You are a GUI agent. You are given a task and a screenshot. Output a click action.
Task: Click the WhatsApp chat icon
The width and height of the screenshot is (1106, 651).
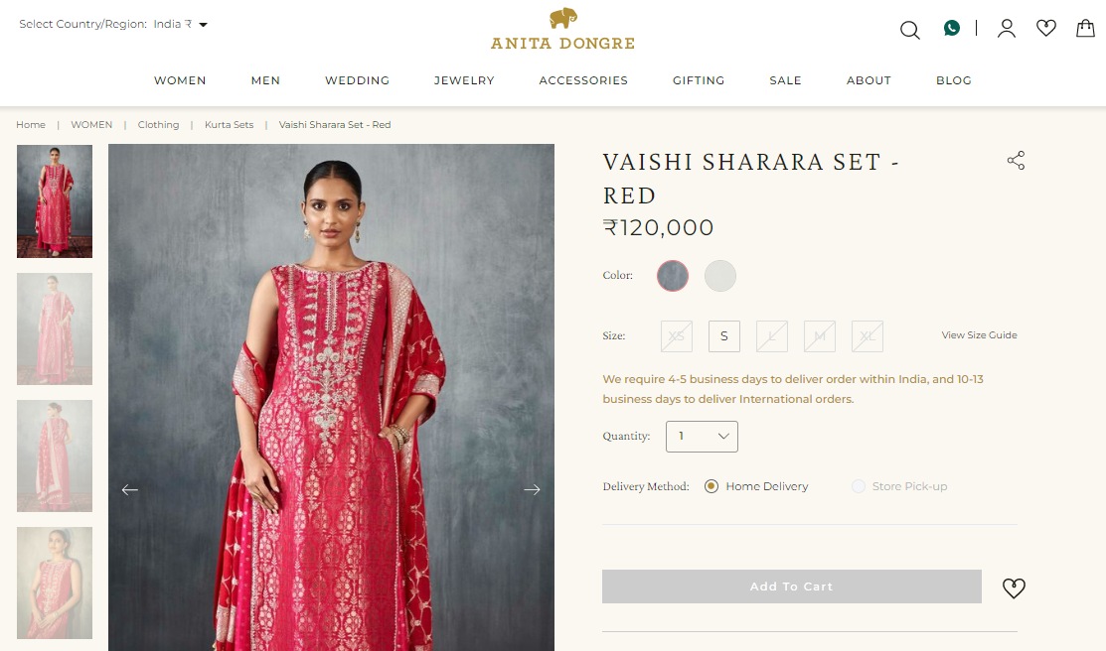952,28
